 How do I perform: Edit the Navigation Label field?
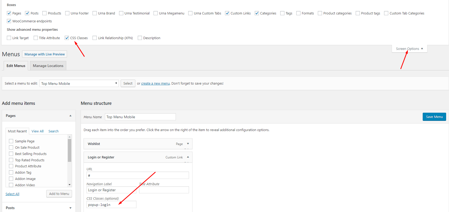111,190
